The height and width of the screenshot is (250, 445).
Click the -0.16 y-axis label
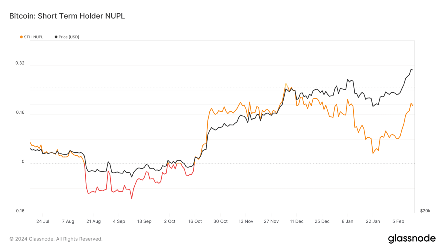point(19,211)
